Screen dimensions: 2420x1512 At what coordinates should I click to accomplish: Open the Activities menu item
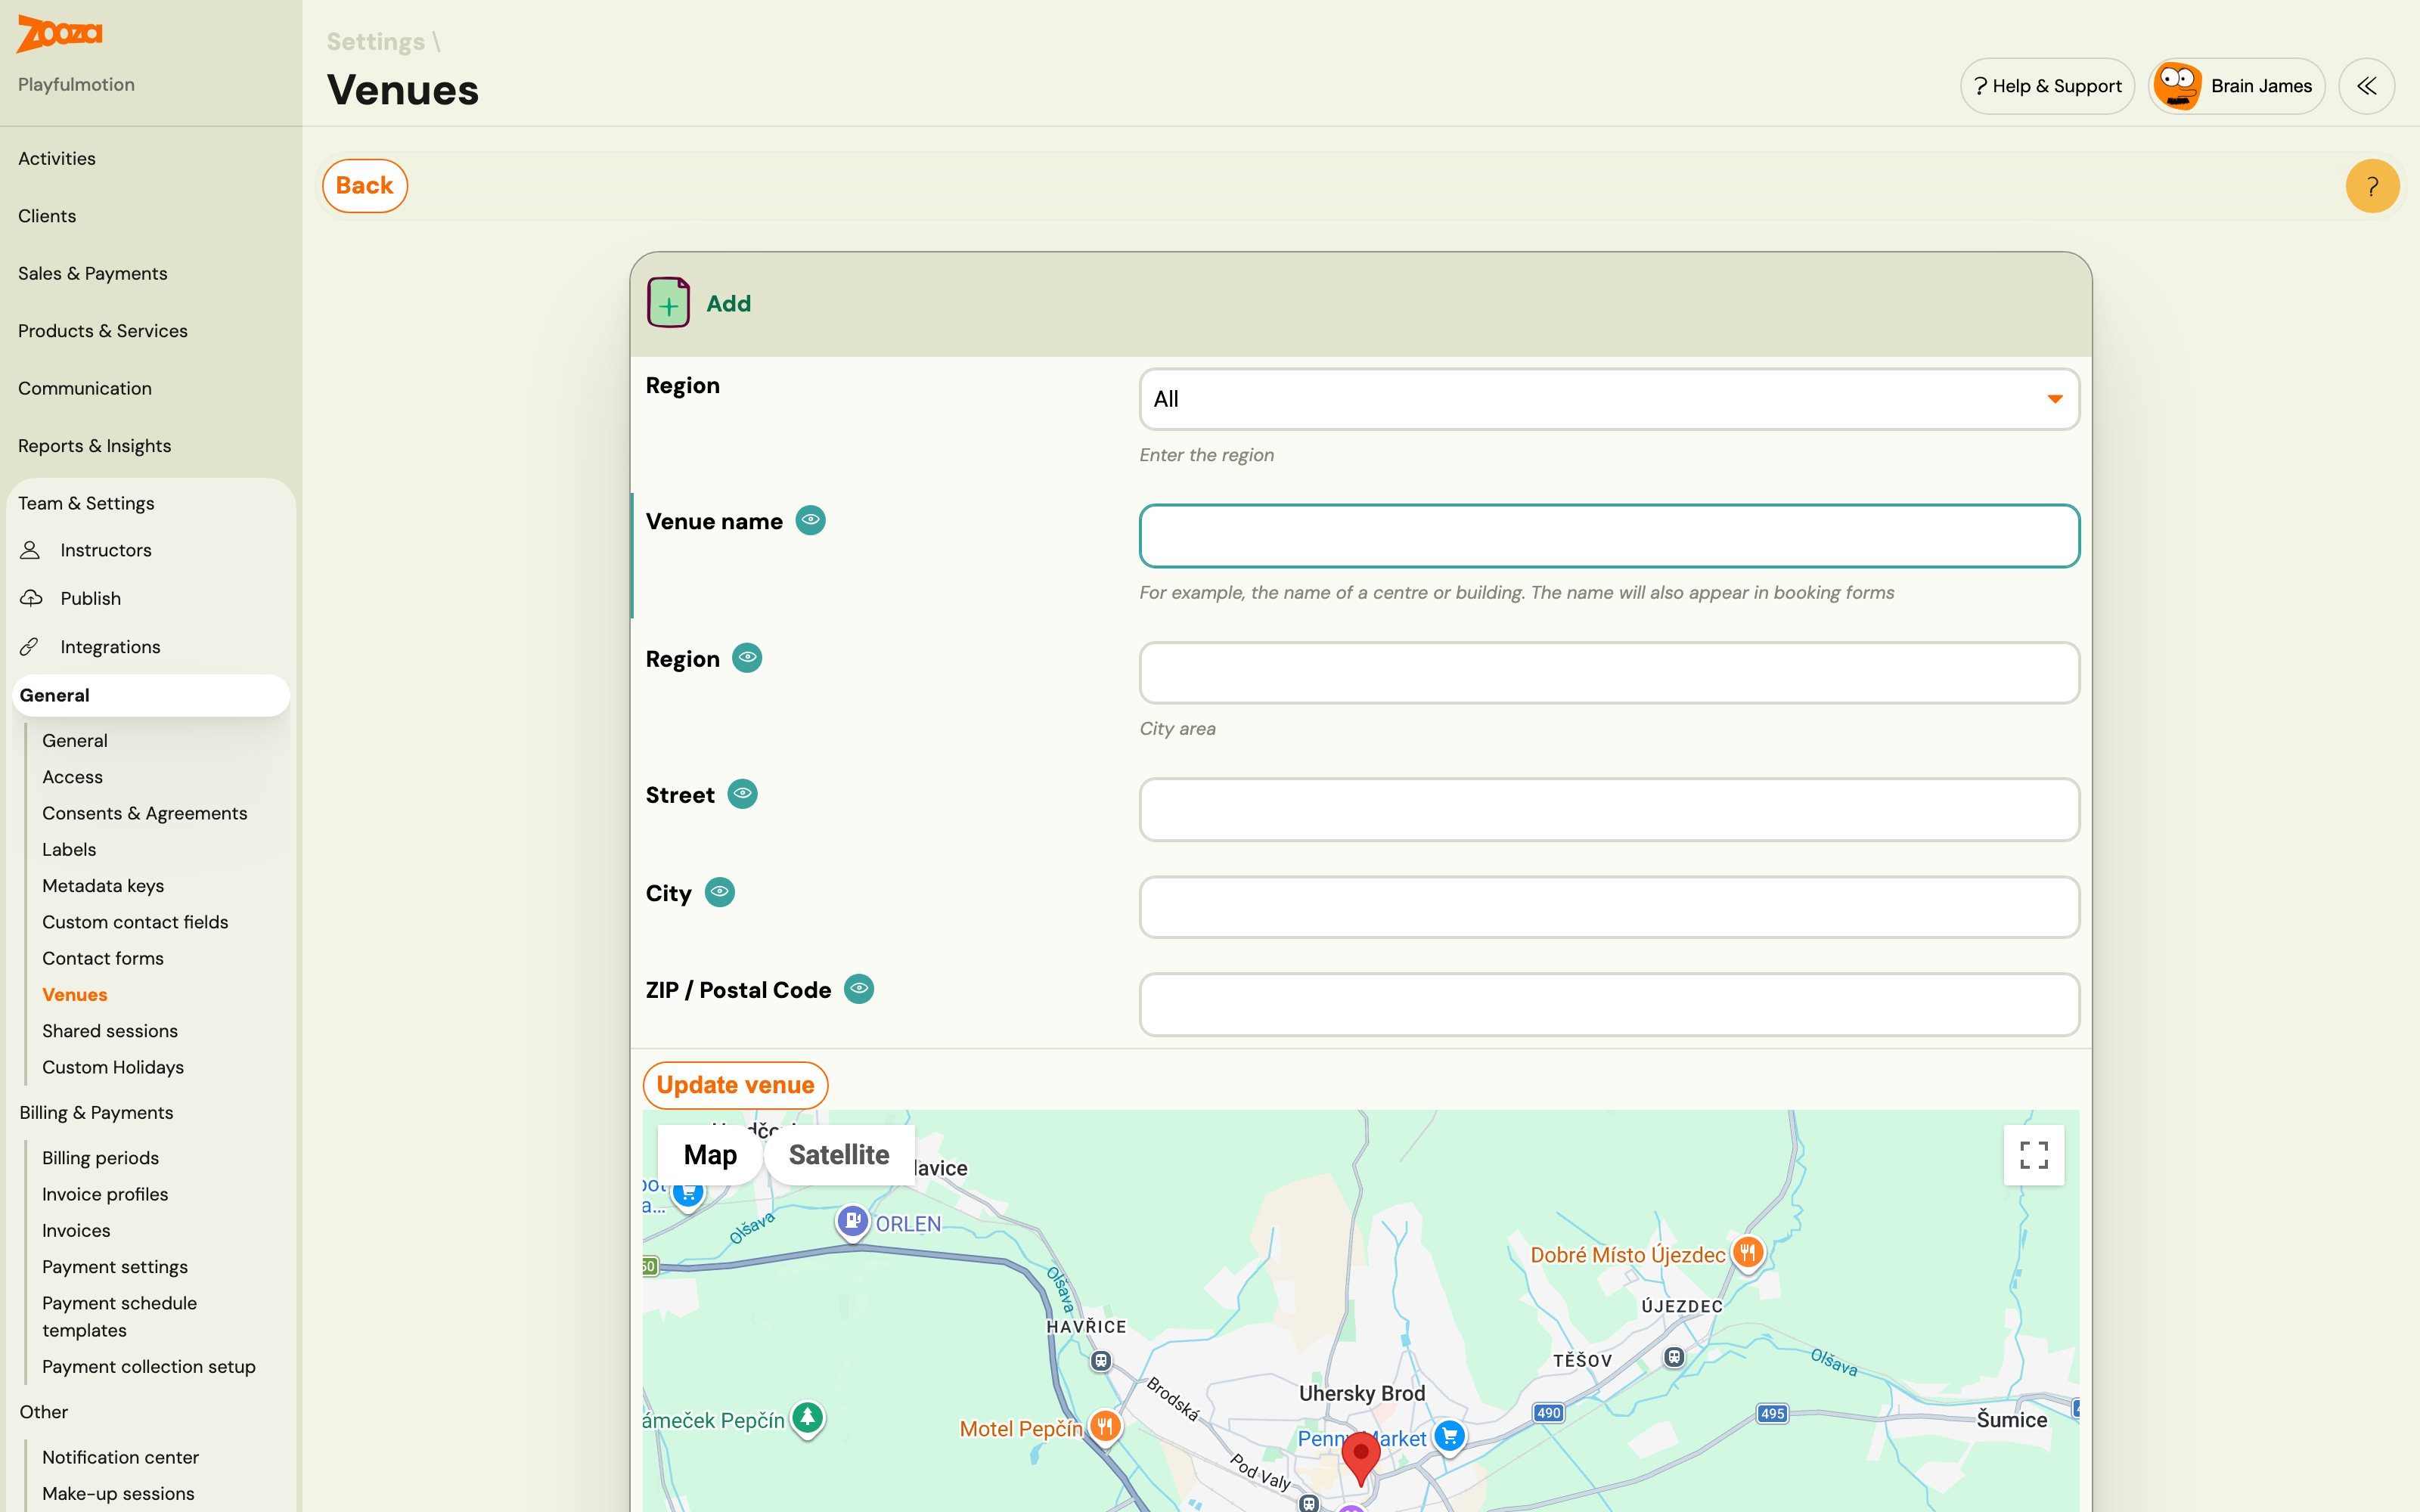coord(57,159)
